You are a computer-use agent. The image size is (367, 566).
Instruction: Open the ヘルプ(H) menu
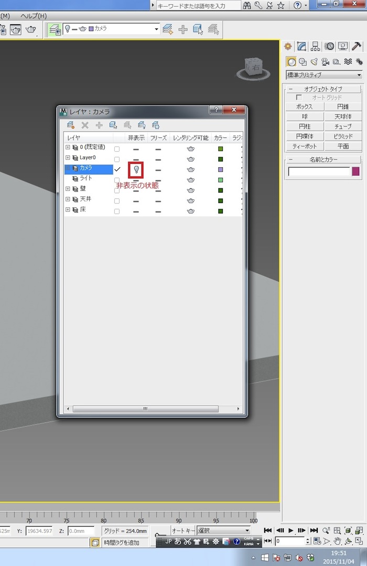pos(34,16)
